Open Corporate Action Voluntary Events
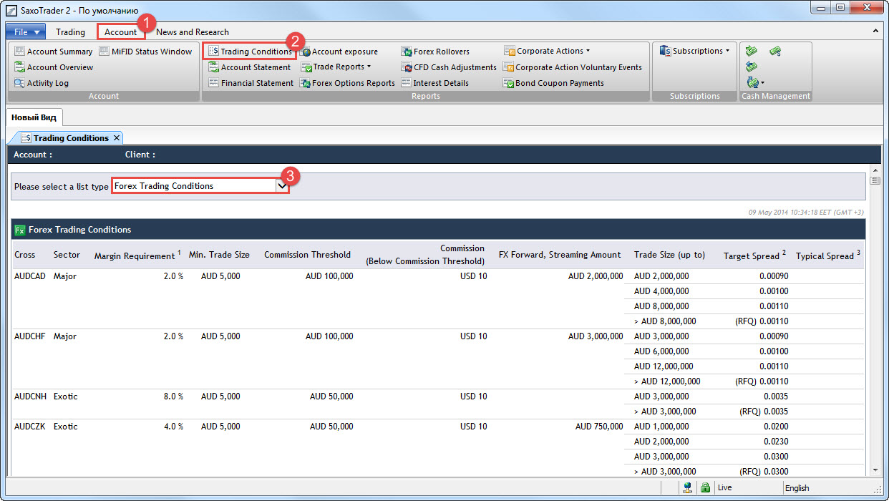Image resolution: width=889 pixels, height=501 pixels. coord(573,67)
